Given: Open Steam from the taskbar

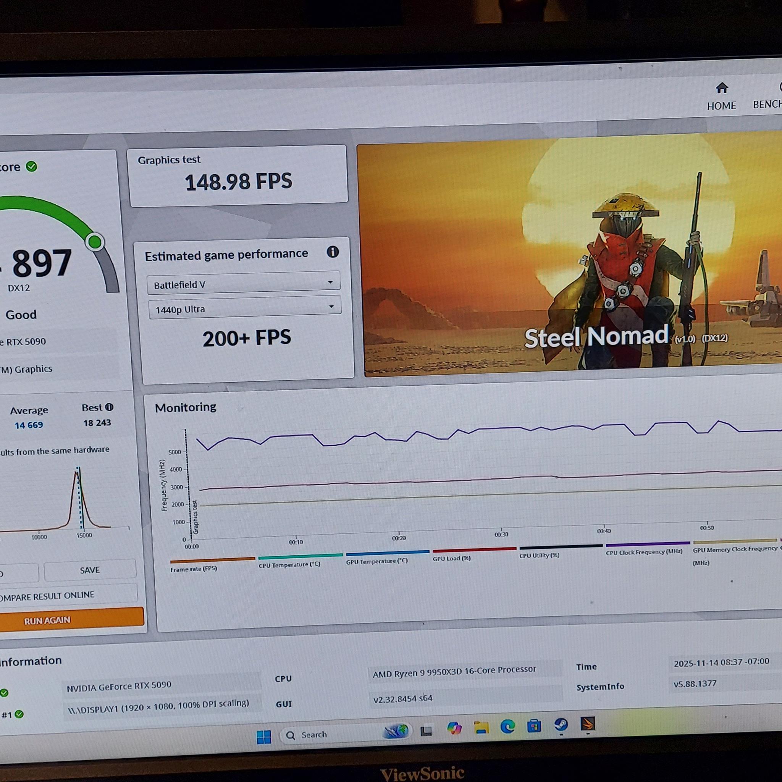Looking at the screenshot, I should 561,724.
